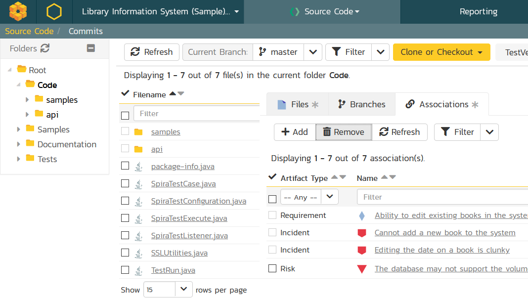528x299 pixels.
Task: Collapse the Folders panel minus icon
Action: (x=90, y=48)
